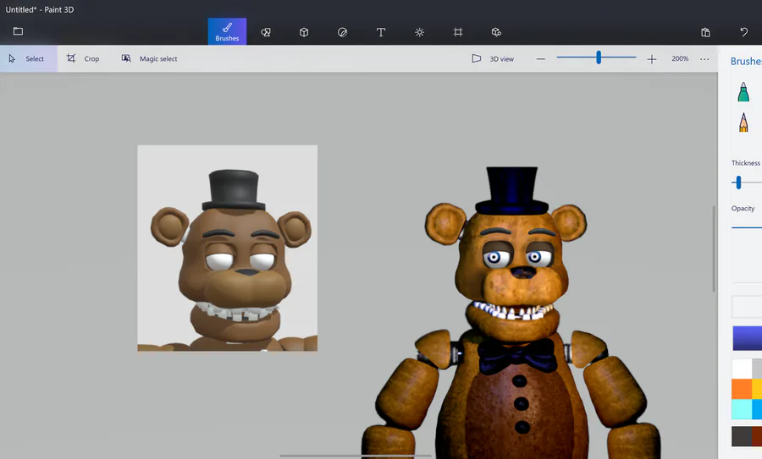Click the zoom in plus button
Image resolution: width=762 pixels, height=459 pixels.
pyautogui.click(x=652, y=59)
